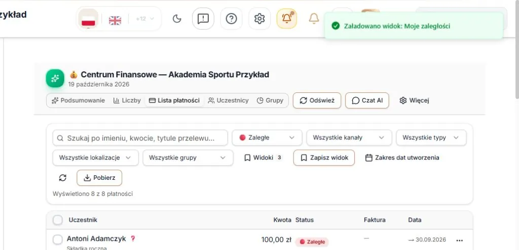Screen dimensions: 519x250
Task: Open Zakres dat utworzenia picker
Action: tap(402, 158)
